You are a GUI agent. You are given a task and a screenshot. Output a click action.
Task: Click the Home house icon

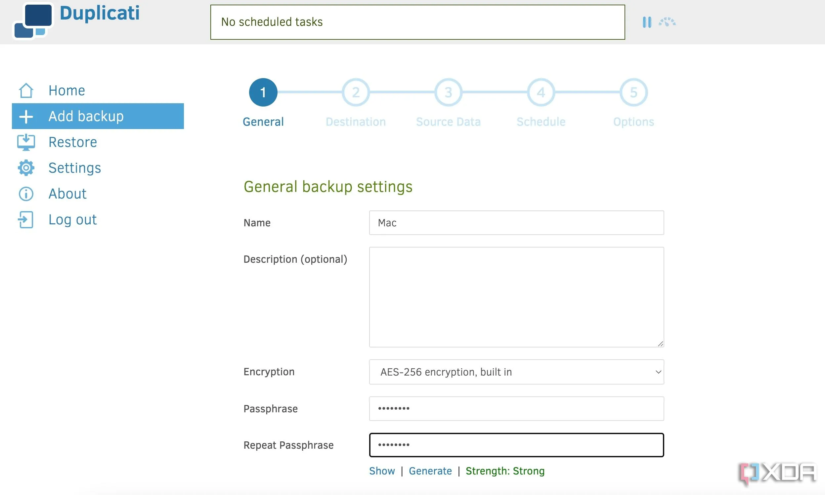click(x=26, y=90)
